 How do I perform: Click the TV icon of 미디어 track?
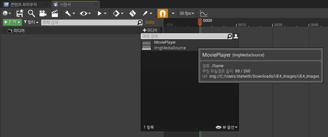(9, 31)
